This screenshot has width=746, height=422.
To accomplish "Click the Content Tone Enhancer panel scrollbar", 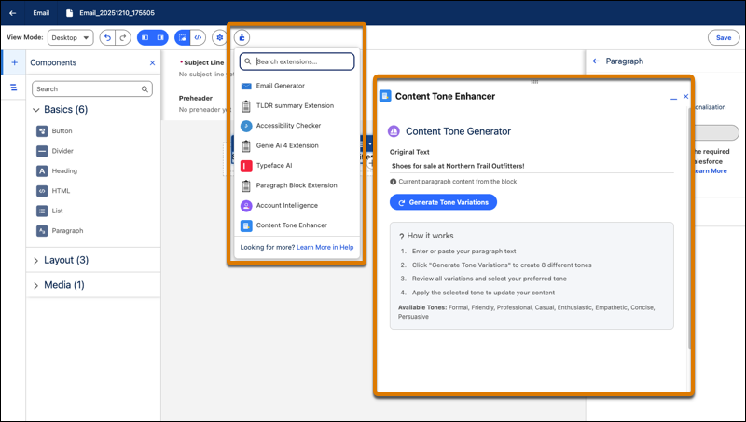I will pos(690,228).
